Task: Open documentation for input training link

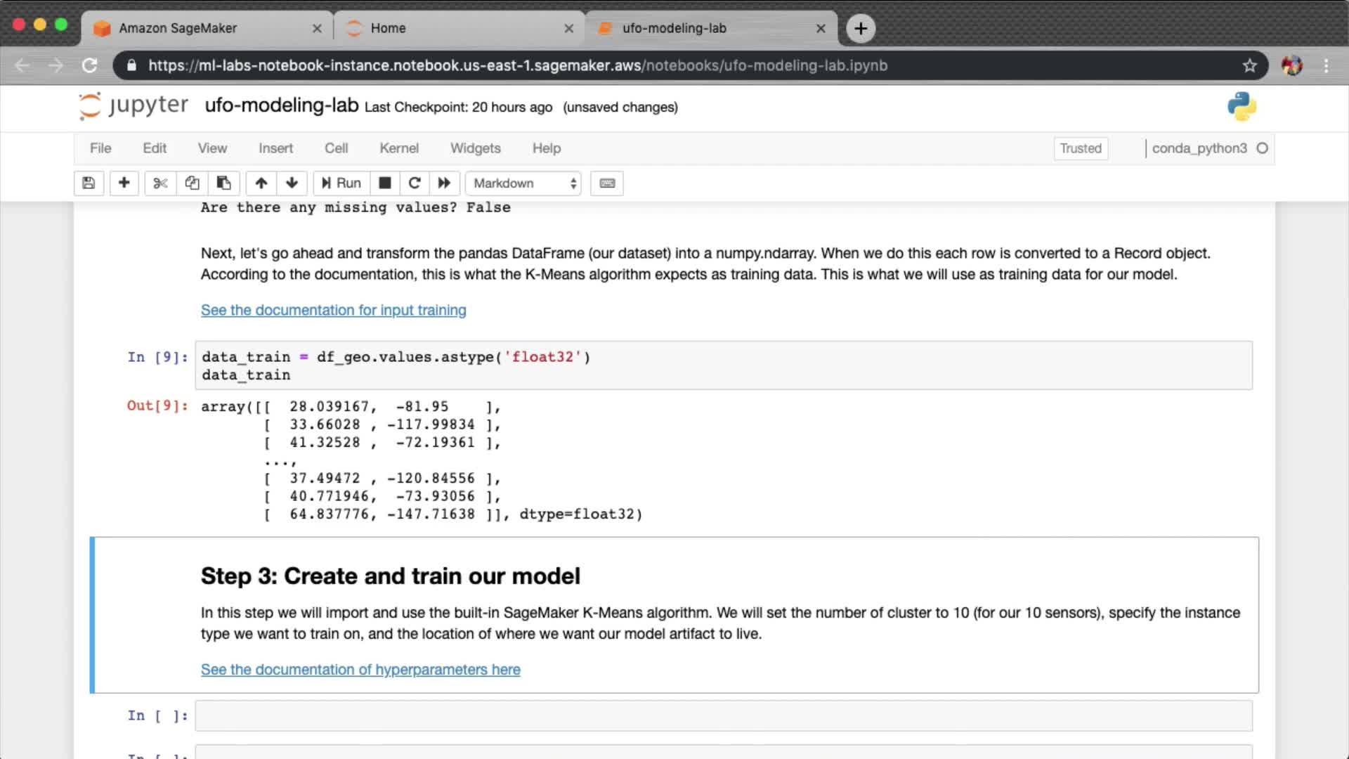Action: click(x=333, y=310)
